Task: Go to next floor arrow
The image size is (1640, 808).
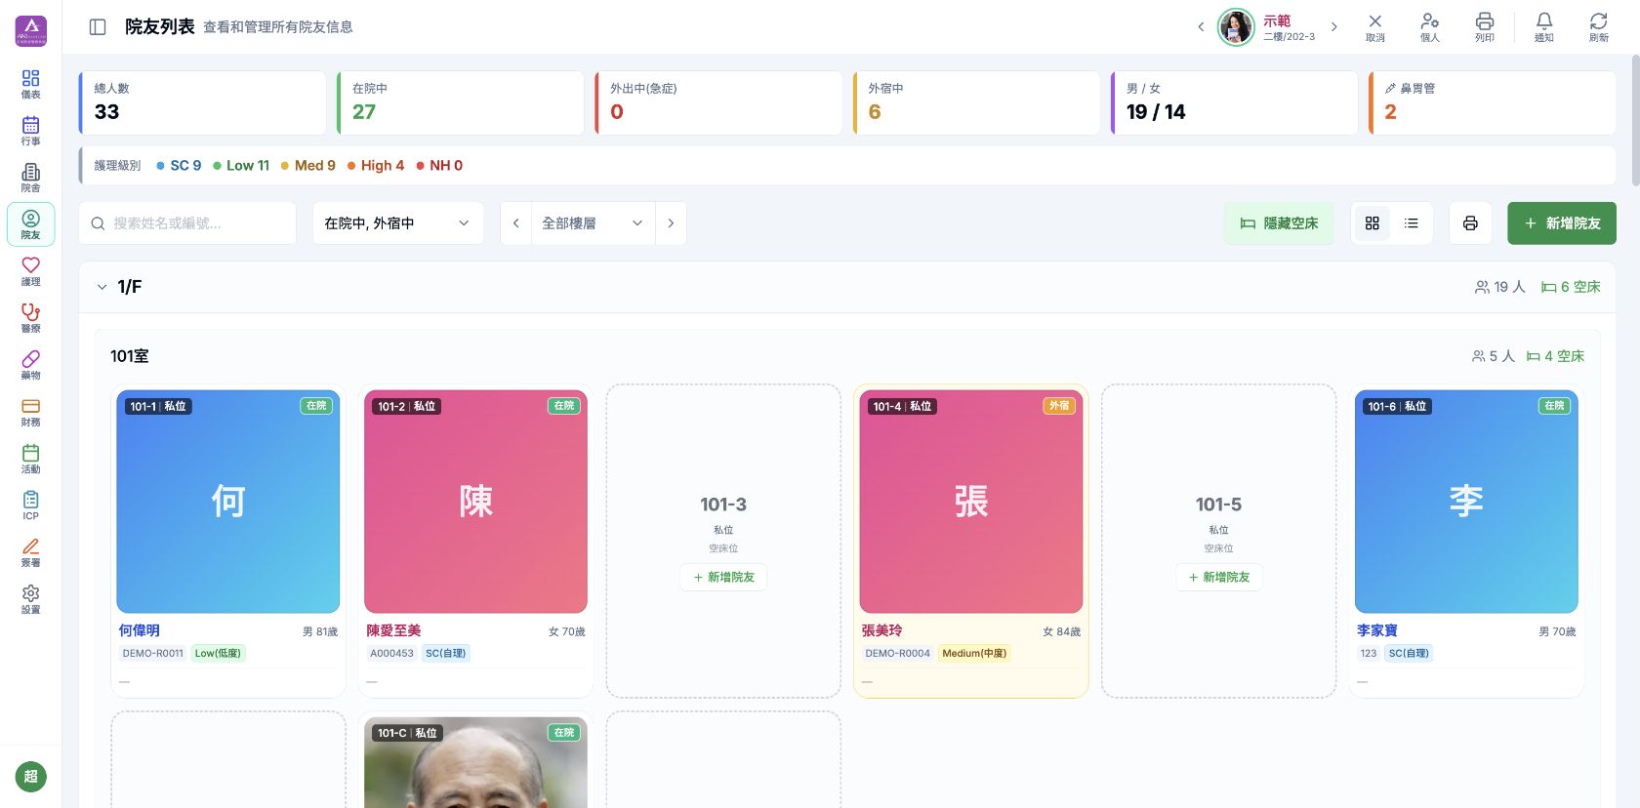Action: (671, 223)
